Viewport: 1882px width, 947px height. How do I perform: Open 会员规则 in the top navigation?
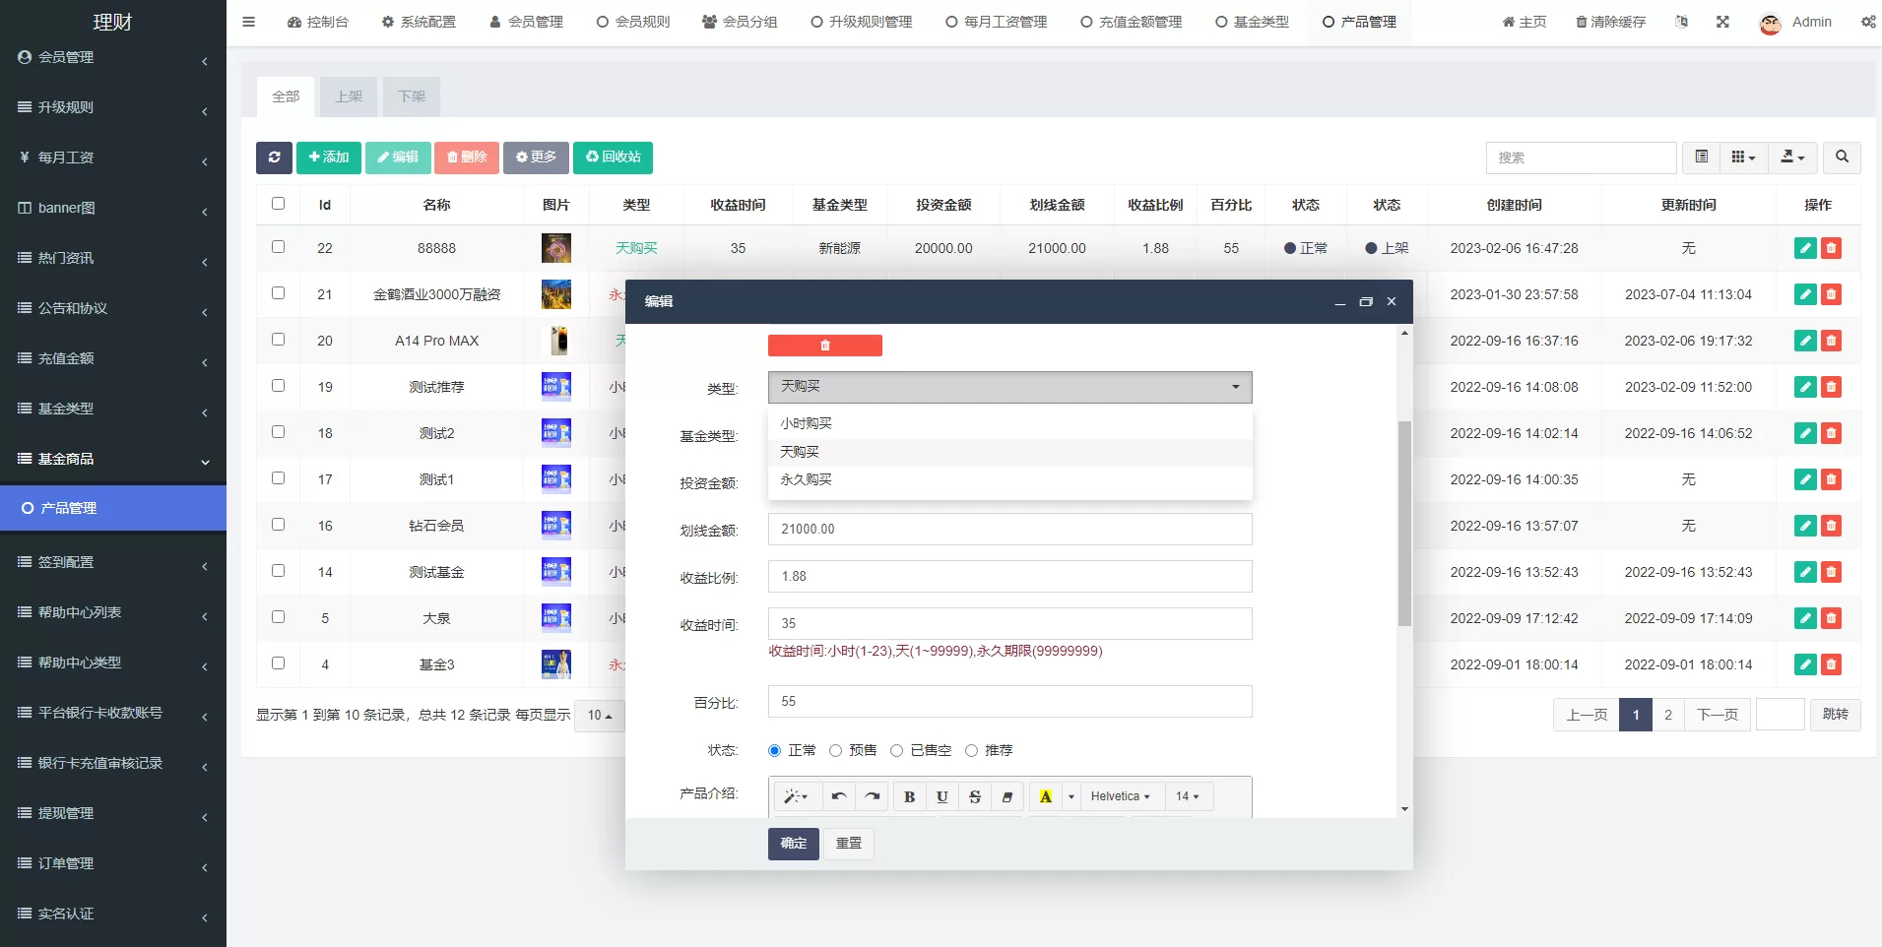pos(633,22)
